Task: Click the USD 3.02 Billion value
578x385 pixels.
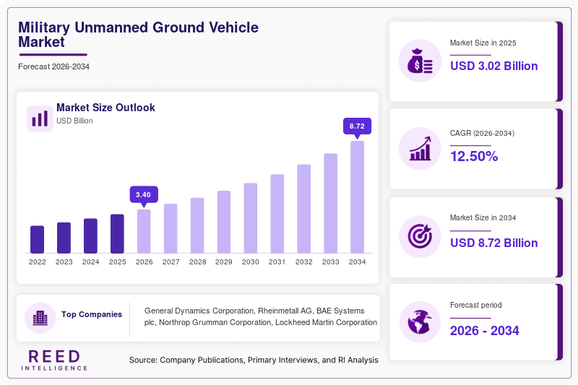Action: (x=494, y=66)
